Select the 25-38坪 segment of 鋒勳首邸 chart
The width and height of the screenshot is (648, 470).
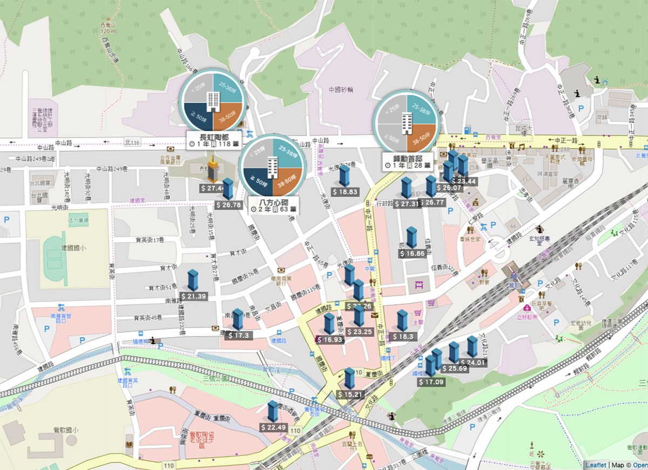tap(420, 110)
